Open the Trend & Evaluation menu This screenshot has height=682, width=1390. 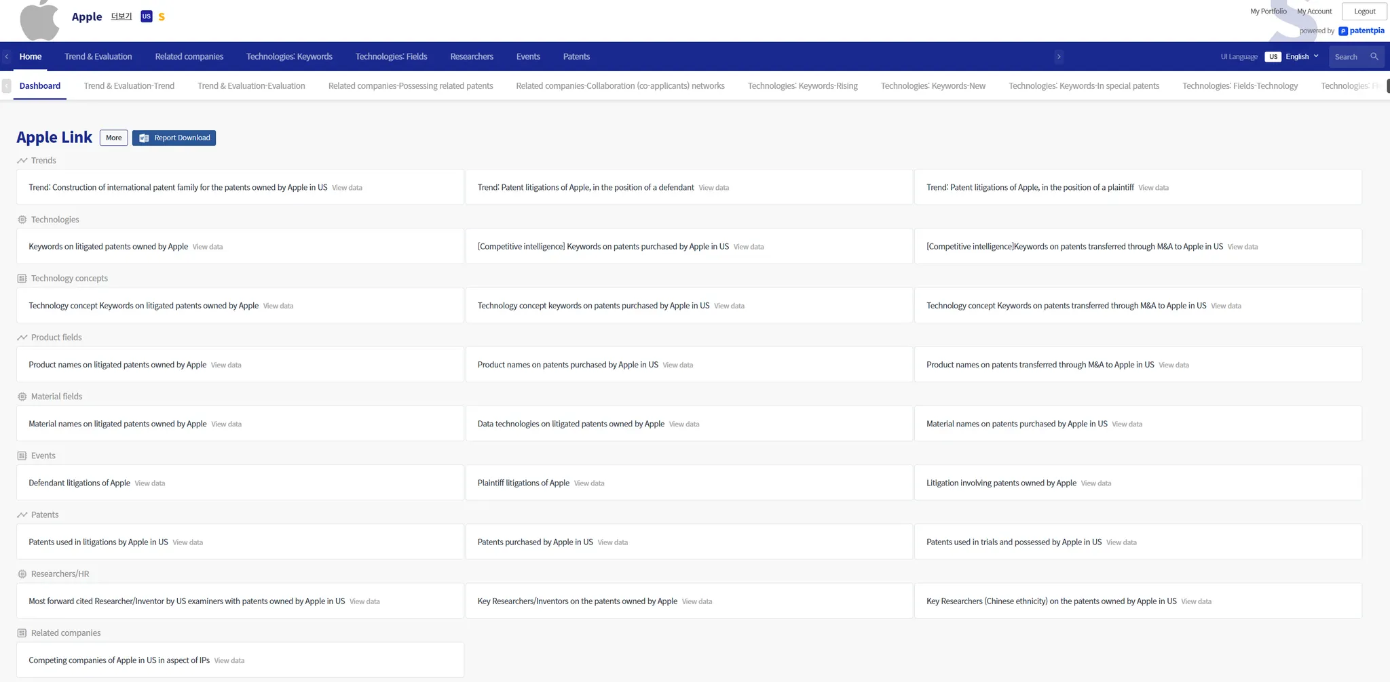coord(98,57)
